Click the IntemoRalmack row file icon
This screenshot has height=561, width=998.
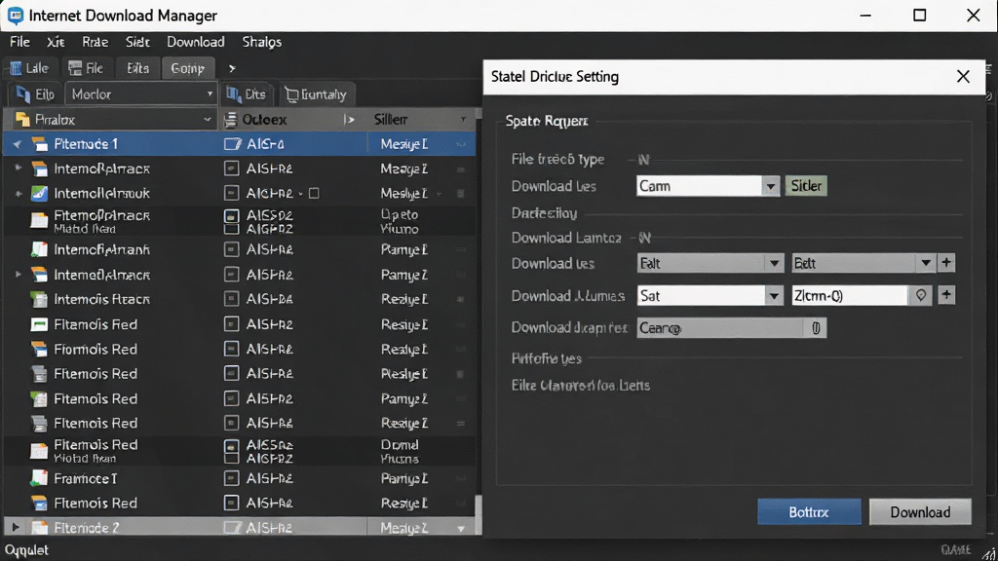(x=39, y=168)
